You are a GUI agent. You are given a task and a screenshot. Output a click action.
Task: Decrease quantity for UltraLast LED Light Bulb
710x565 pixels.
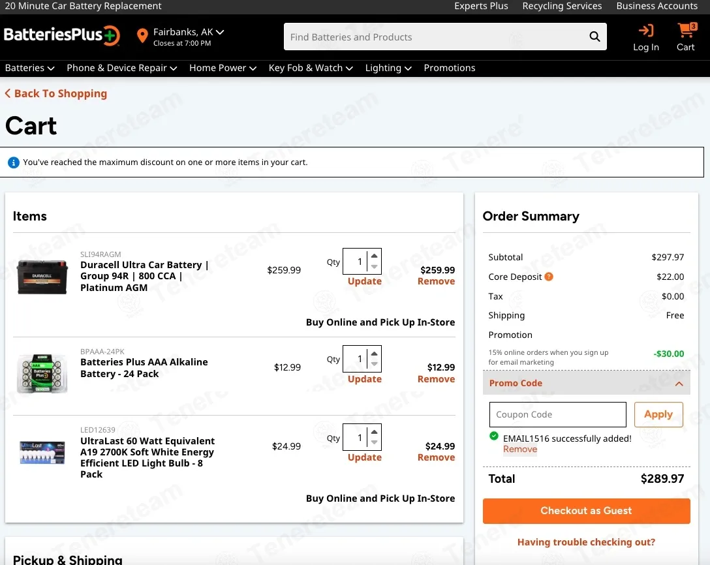coord(374,442)
